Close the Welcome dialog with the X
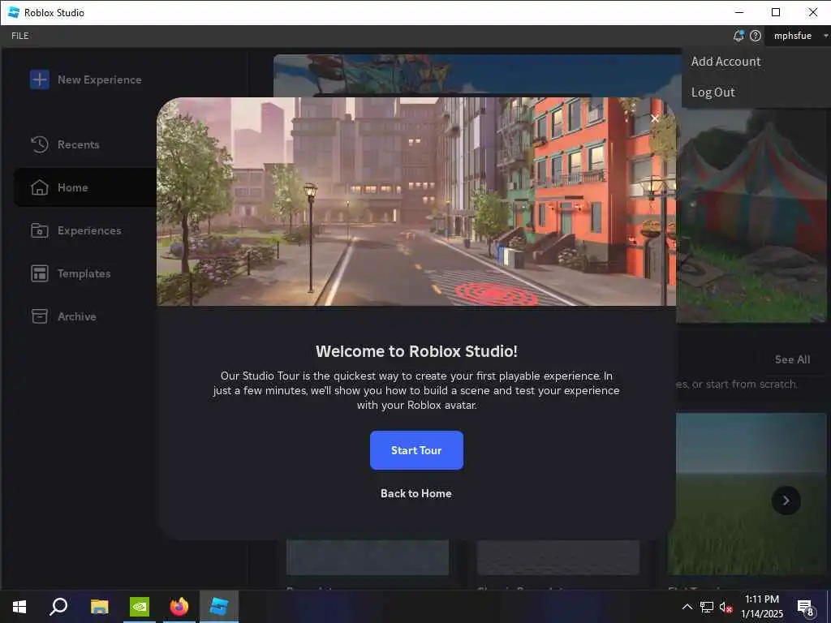Viewport: 831px width, 623px height. [655, 118]
